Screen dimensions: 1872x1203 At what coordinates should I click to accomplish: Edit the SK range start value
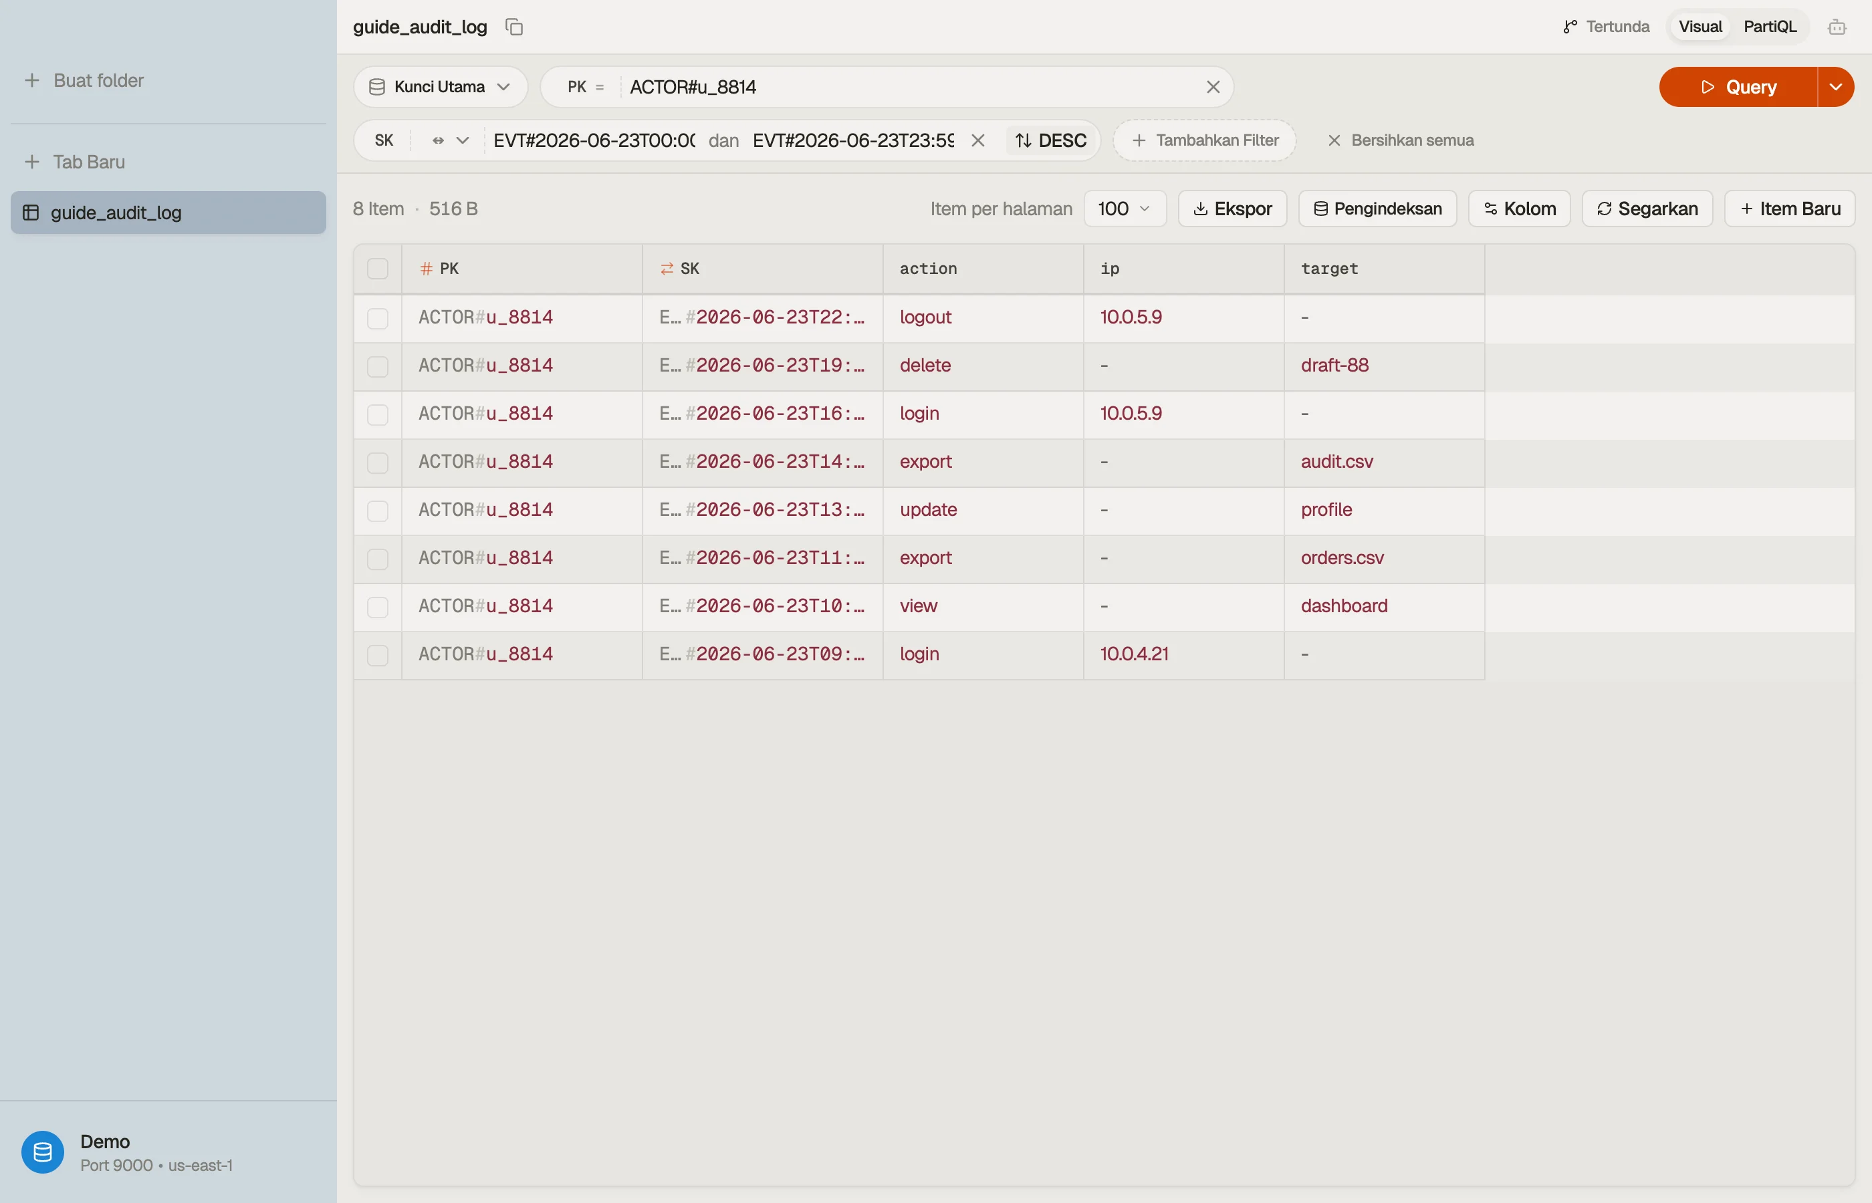tap(594, 140)
